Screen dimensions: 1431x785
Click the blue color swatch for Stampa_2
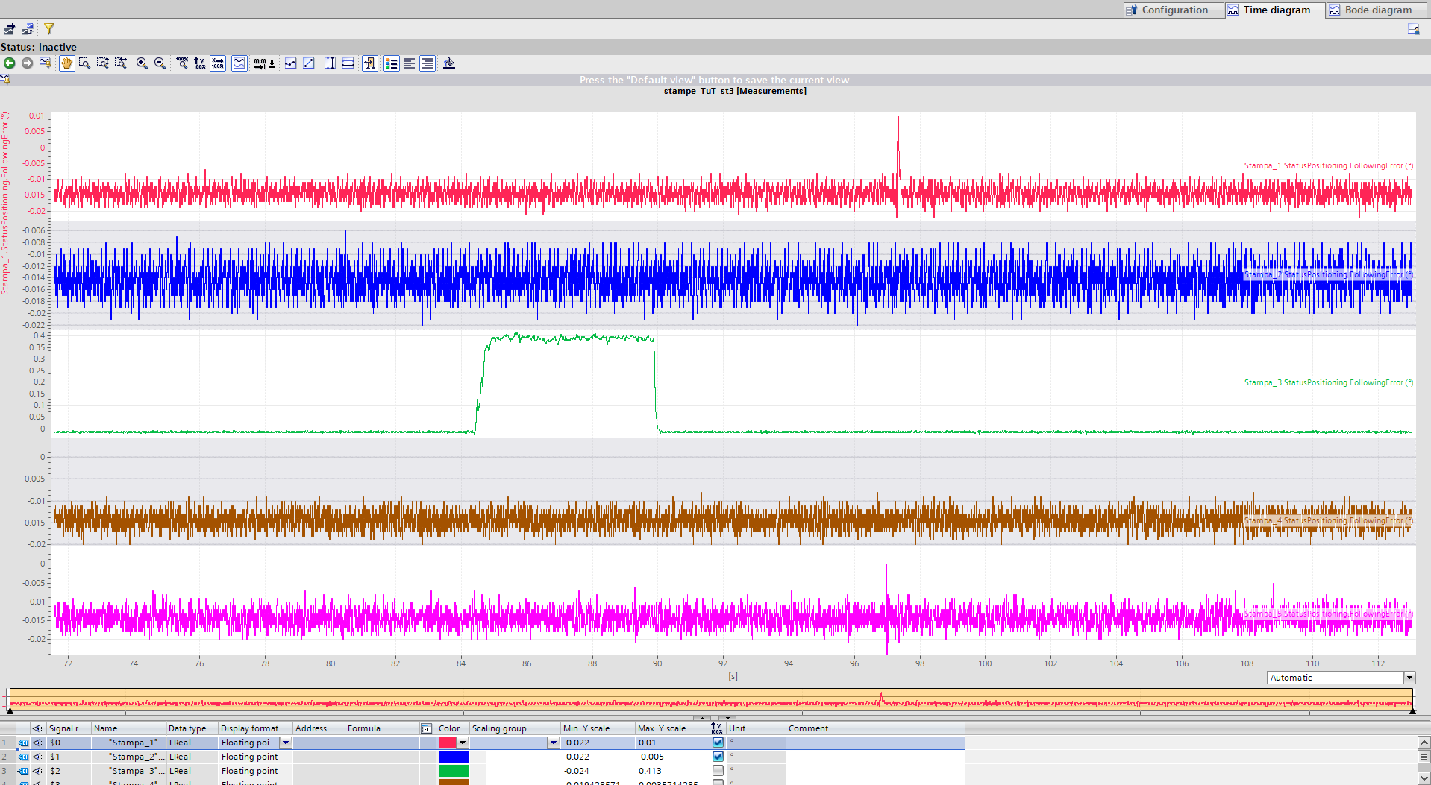454,757
